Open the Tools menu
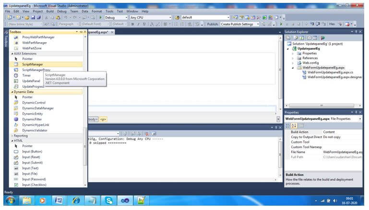This screenshot has height=210, width=369. click(109, 11)
